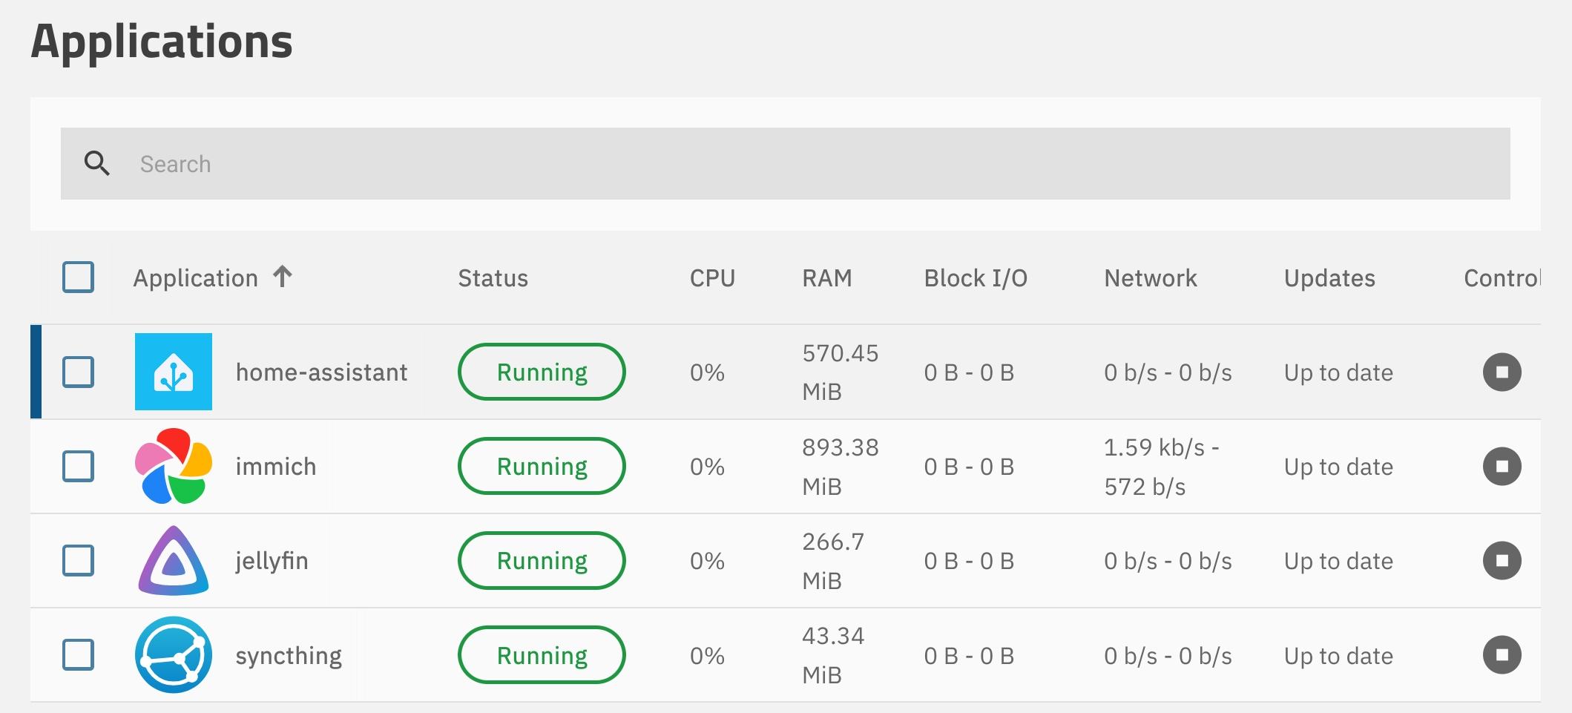The image size is (1572, 713).
Task: Check the home-assistant row checkbox
Action: pyautogui.click(x=78, y=372)
